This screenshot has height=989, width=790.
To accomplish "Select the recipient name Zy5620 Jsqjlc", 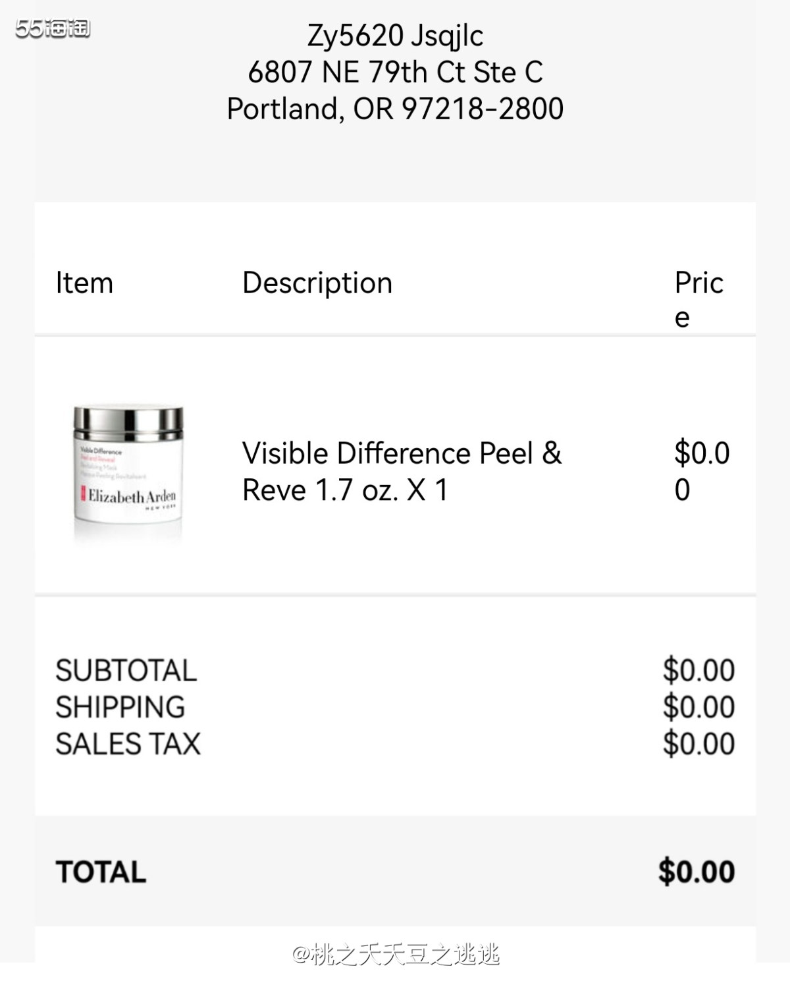I will coord(395,36).
